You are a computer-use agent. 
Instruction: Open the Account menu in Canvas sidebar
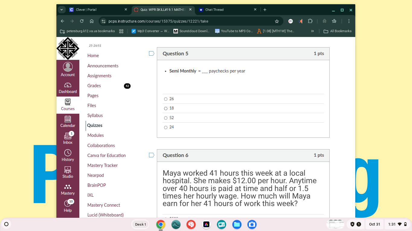pos(68,69)
